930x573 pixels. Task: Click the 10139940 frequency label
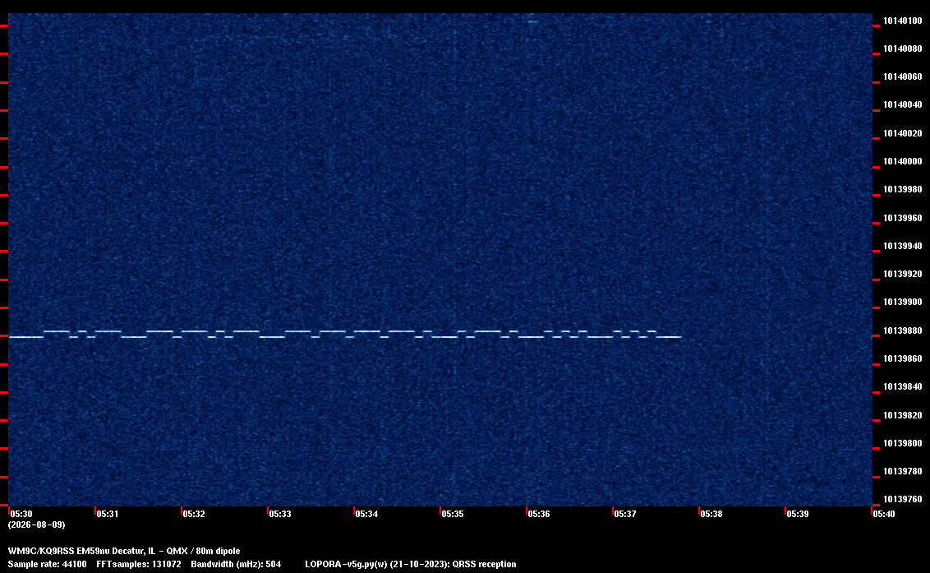click(x=902, y=246)
